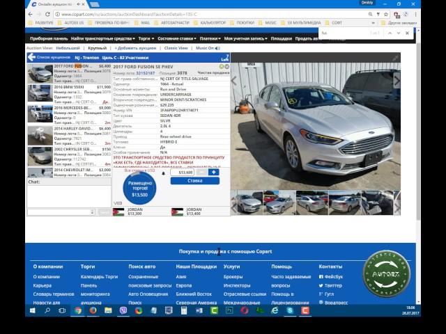Image resolution: width=446 pixels, height=334 pixels.
Task: Expand the Платежи dropdown menu
Action: click(210, 39)
